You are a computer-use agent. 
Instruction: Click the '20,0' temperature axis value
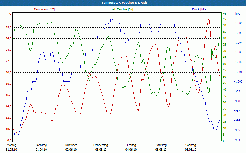coord(9,73)
